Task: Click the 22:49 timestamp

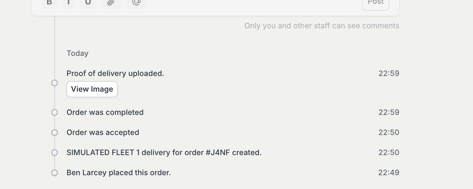Action: click(x=389, y=173)
